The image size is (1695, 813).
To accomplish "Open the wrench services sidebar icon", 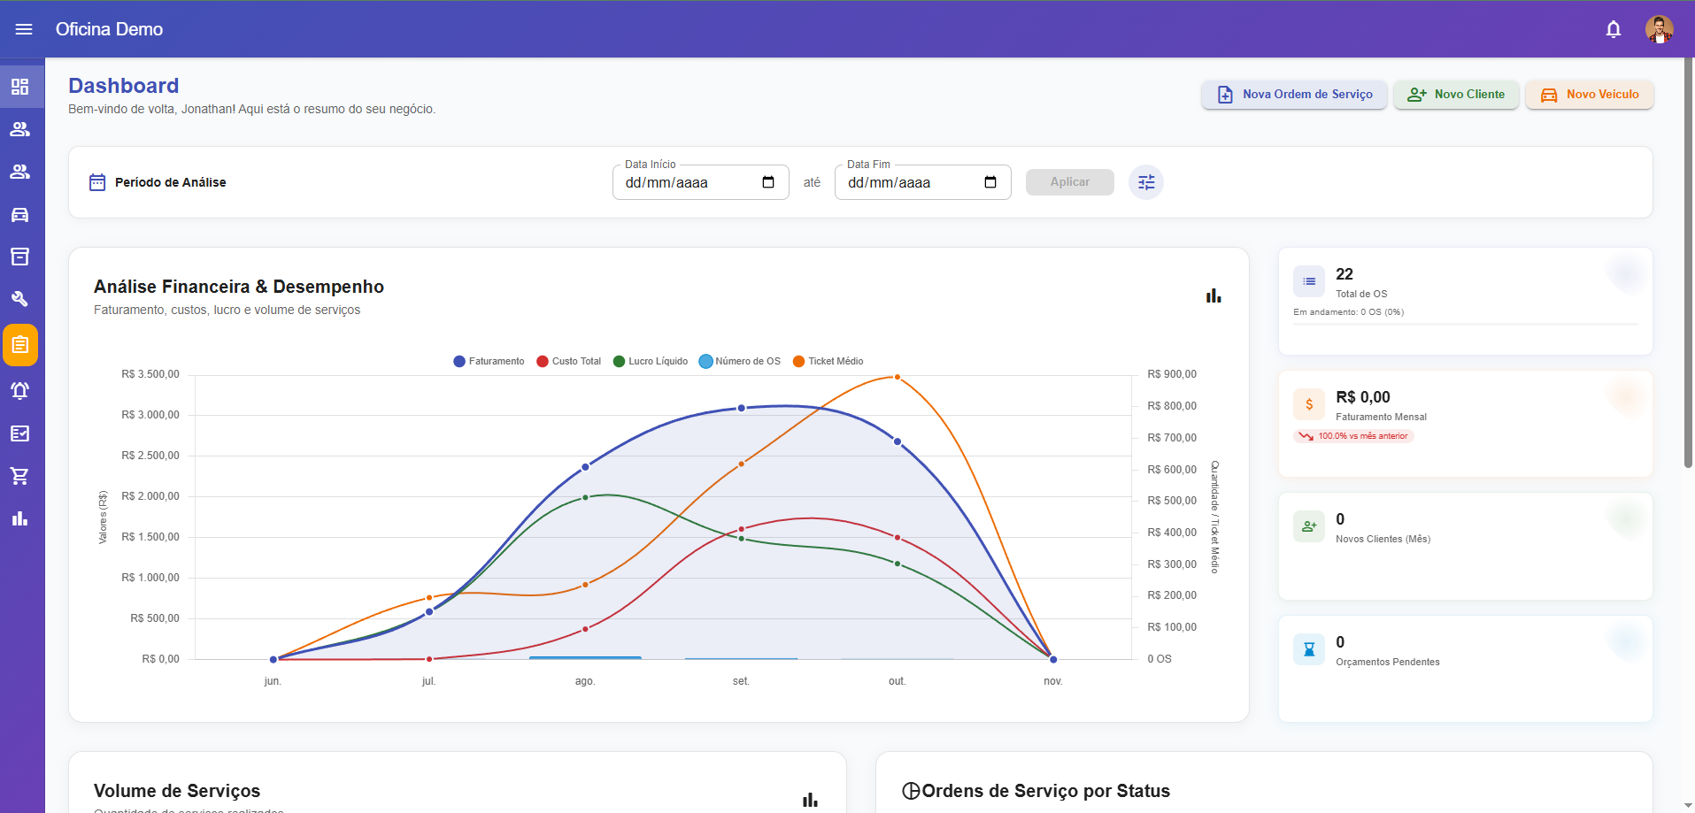I will tap(20, 299).
